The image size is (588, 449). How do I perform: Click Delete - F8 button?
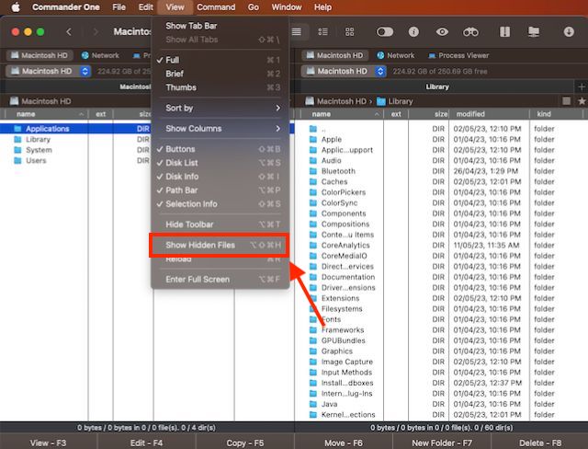pyautogui.click(x=540, y=443)
